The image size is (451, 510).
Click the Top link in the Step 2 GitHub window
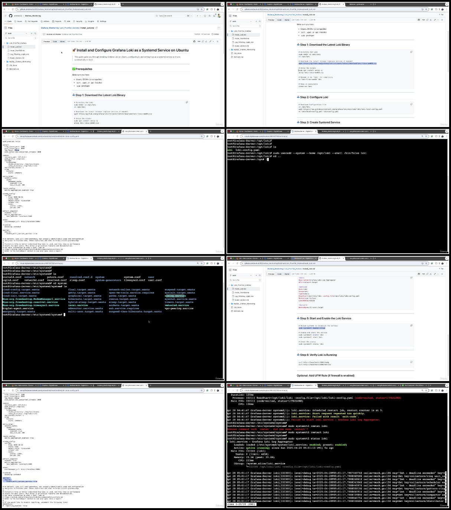point(441,14)
